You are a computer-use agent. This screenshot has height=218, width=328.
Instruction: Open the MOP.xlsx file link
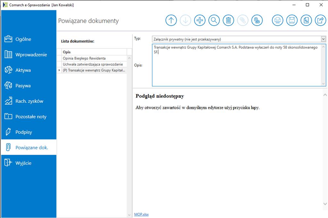point(141,214)
